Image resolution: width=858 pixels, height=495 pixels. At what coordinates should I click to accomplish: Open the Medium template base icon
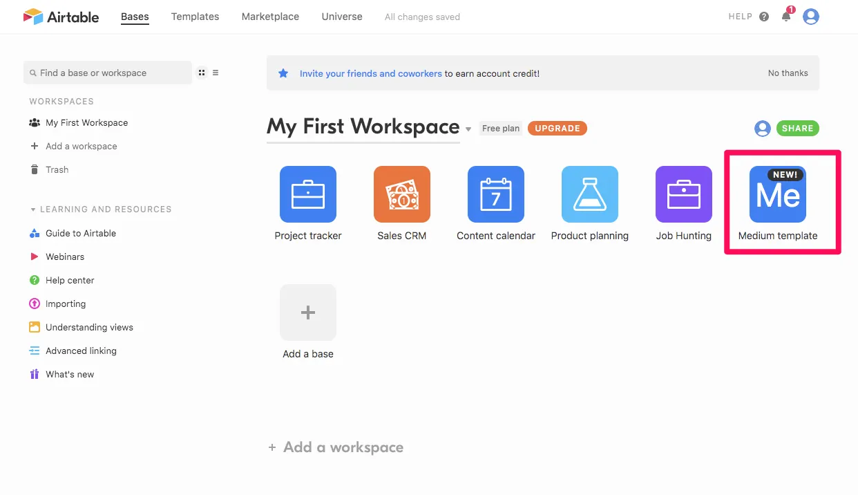[778, 194]
